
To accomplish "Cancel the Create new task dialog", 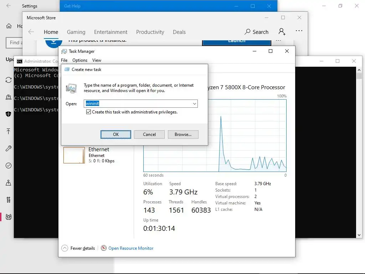I will click(x=149, y=135).
